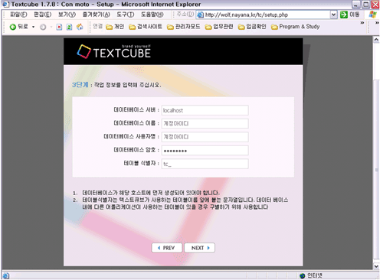This screenshot has width=383, height=280.
Task: Open the Back history dropdown arrow
Action: click(33, 27)
